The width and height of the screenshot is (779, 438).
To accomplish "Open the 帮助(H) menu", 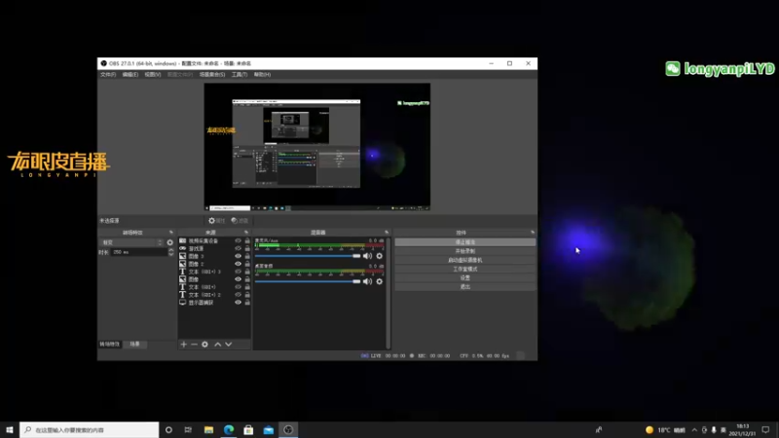I will point(262,75).
